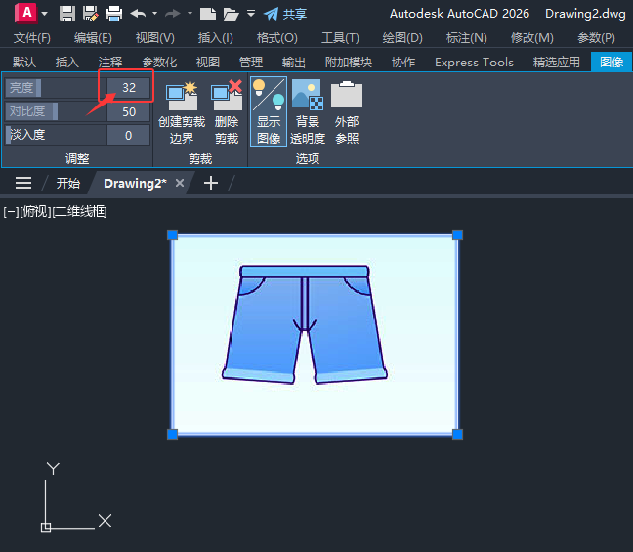Switch to the 开始 start tab
The image size is (633, 552).
[68, 184]
